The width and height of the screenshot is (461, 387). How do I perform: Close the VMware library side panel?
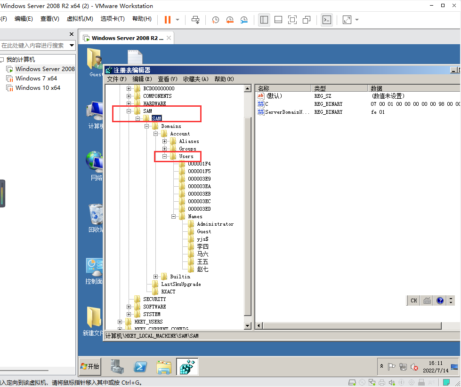point(72,34)
